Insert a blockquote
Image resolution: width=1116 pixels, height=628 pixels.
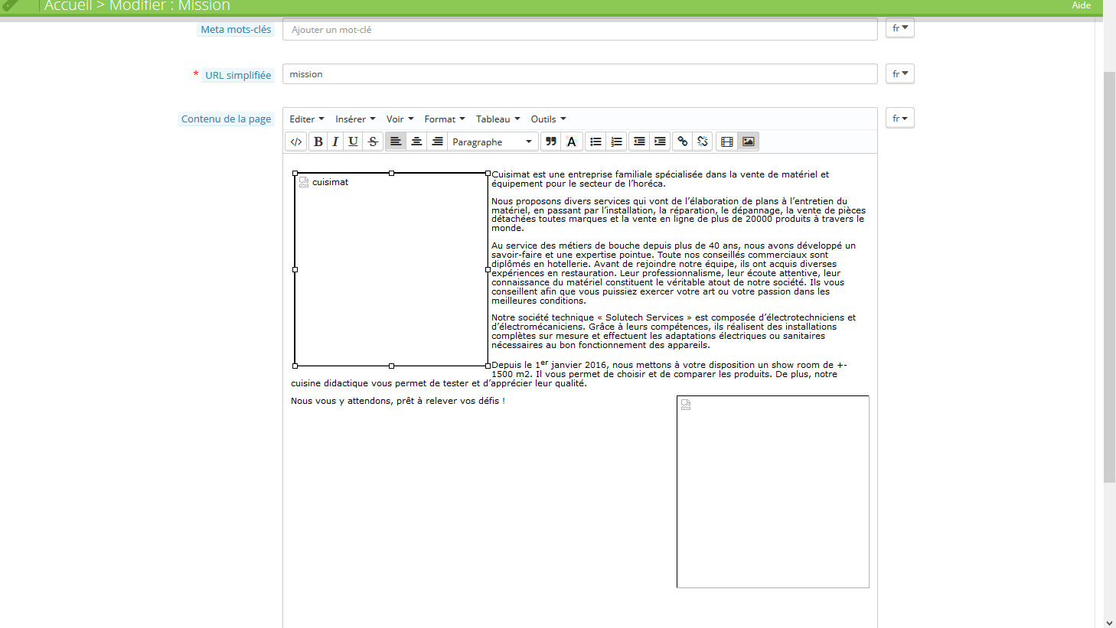tap(550, 142)
